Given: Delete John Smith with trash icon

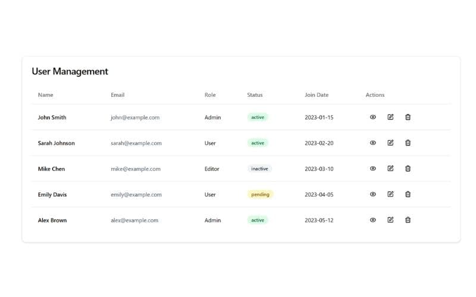Looking at the screenshot, I should click(x=408, y=117).
